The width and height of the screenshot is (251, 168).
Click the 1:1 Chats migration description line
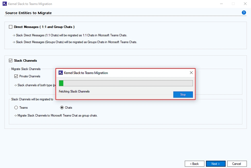click(70, 35)
